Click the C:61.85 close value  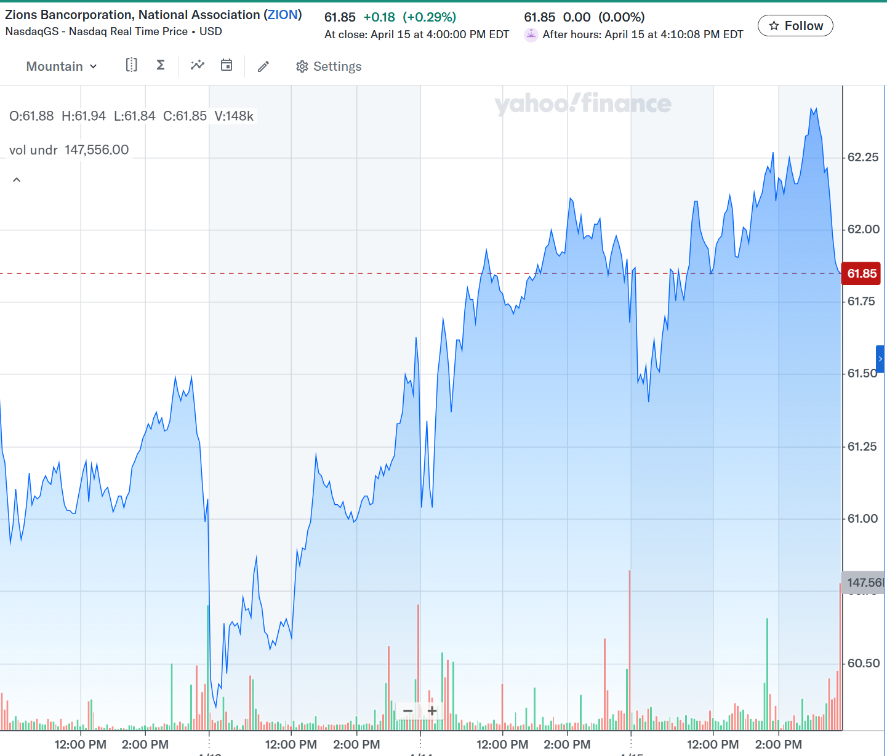185,116
